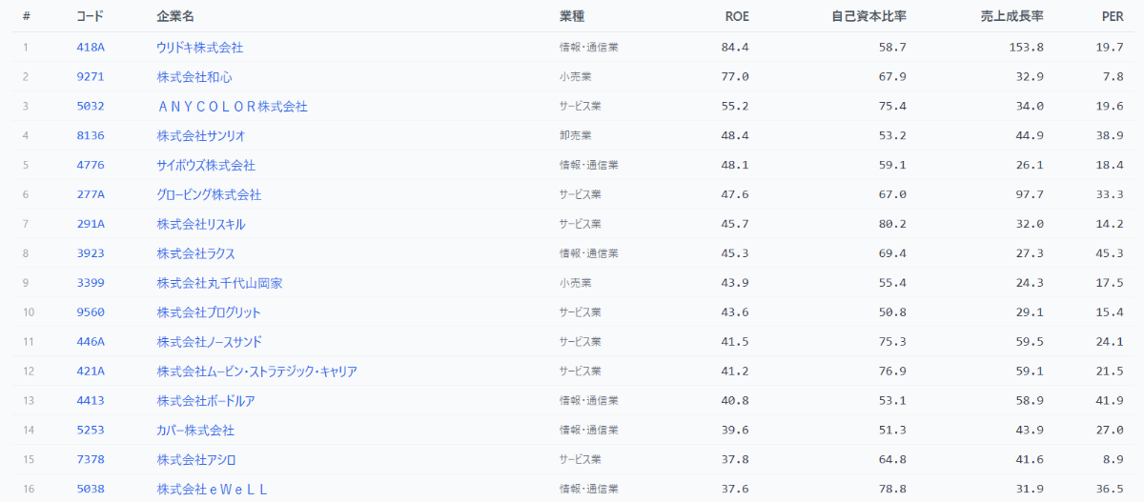
Task: Click the PER column header
Action: pyautogui.click(x=1113, y=17)
